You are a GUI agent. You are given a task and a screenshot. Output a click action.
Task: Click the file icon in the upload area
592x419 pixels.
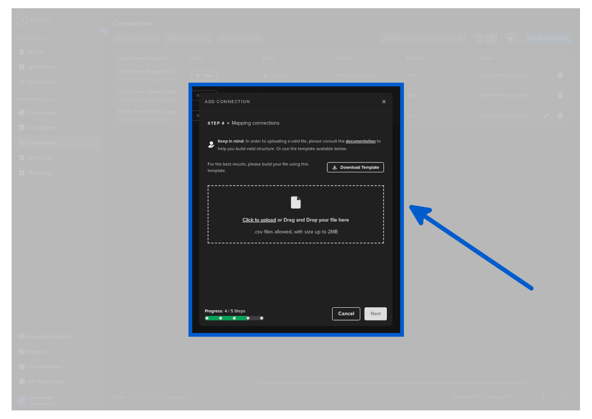point(296,202)
